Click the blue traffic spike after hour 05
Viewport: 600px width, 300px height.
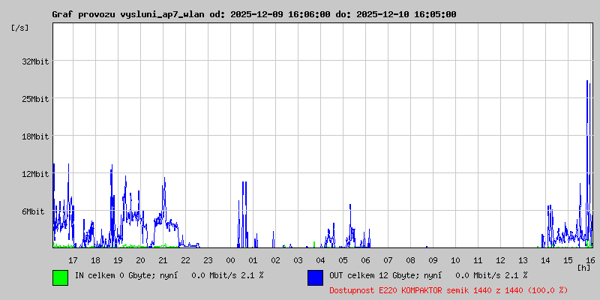350,226
